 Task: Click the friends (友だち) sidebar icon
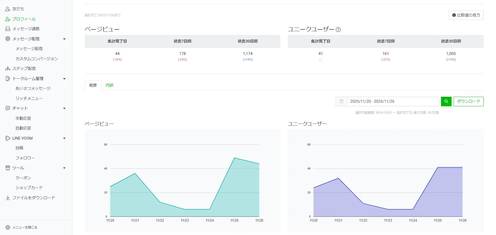[x=8, y=9]
